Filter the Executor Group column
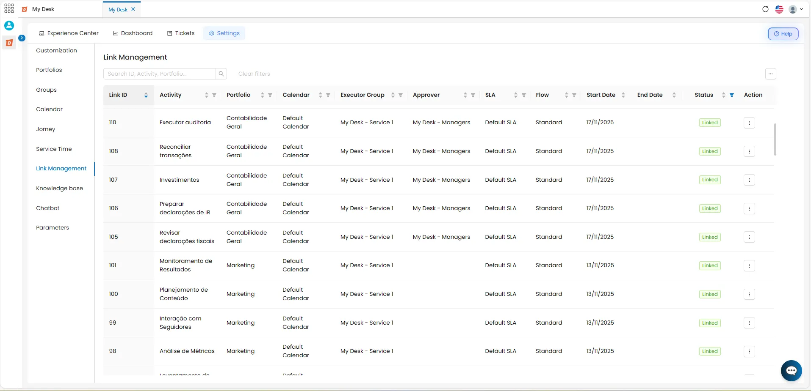 [x=401, y=95]
